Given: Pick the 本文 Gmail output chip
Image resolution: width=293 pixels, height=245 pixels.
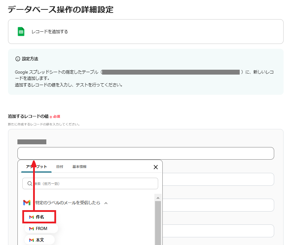Looking at the screenshot, I should (39, 240).
